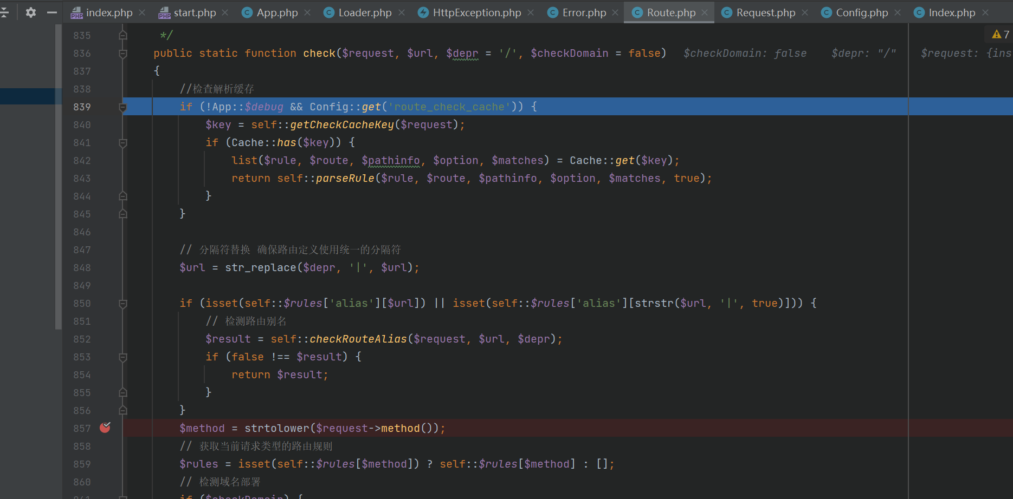Close the Route.php tab
Image resolution: width=1013 pixels, height=499 pixels.
[705, 12]
